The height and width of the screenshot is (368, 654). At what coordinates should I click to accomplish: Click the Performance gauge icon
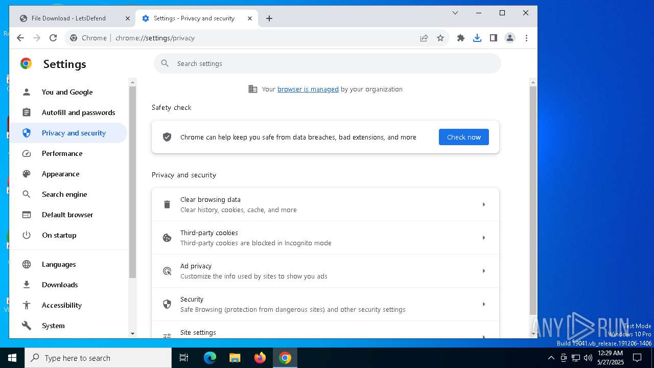pos(27,153)
